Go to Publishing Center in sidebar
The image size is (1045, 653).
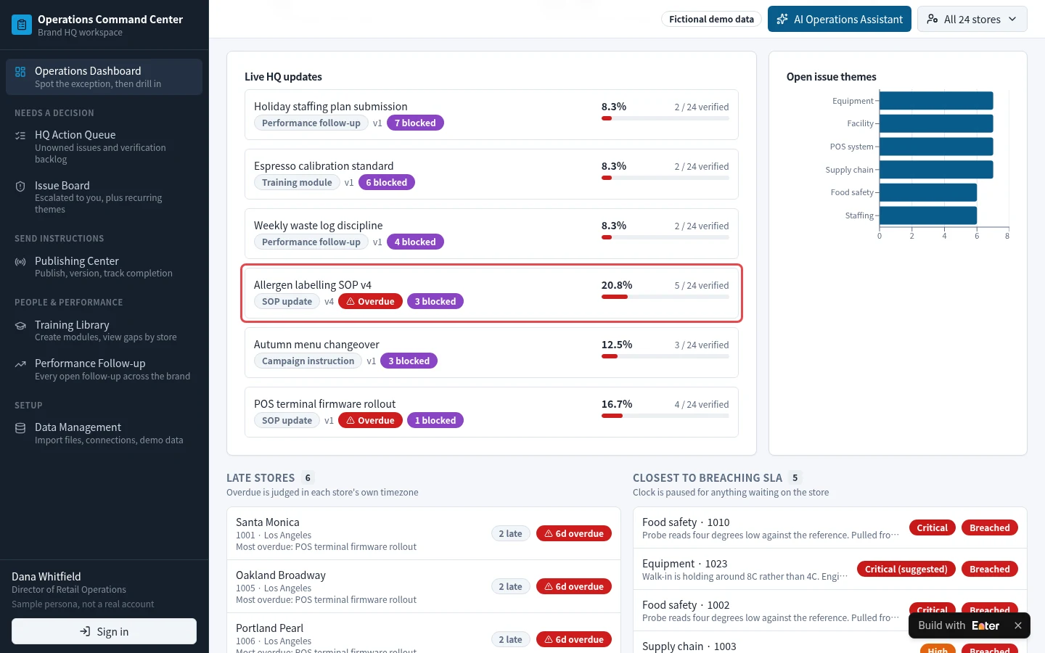point(104,266)
